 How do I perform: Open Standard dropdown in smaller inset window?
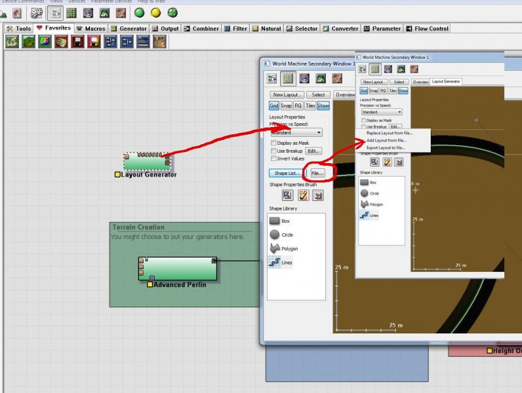382,112
